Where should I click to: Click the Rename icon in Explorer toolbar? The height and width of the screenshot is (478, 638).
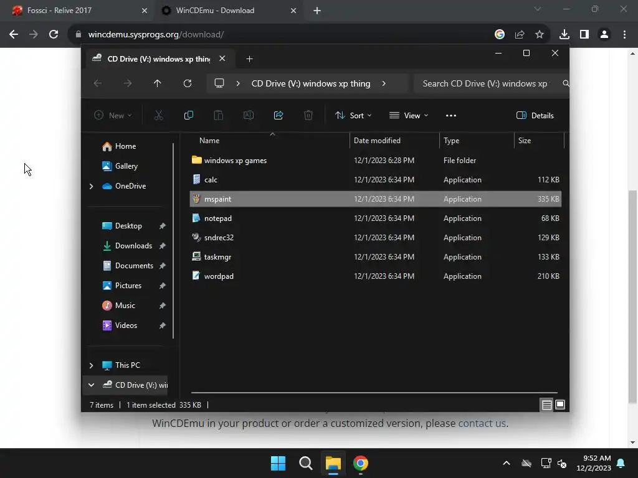[x=249, y=115]
